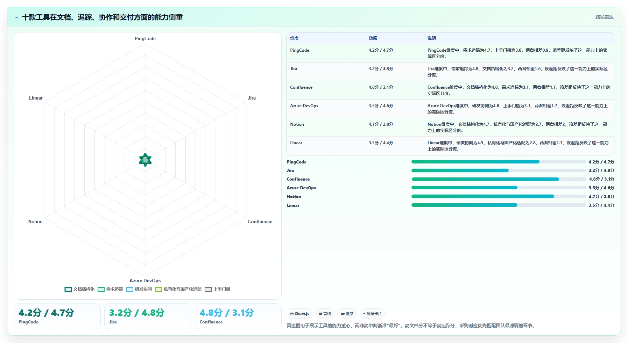
Task: Click the PingCode description text in table
Action: 517,53
